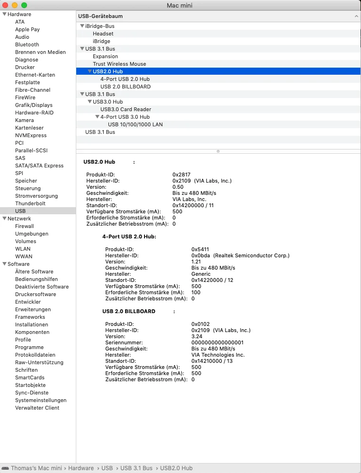Select the Expansion device row
Screen dimensions: 361x473
pos(218,56)
